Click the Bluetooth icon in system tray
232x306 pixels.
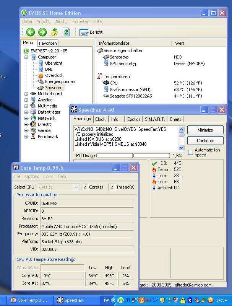click(190, 300)
